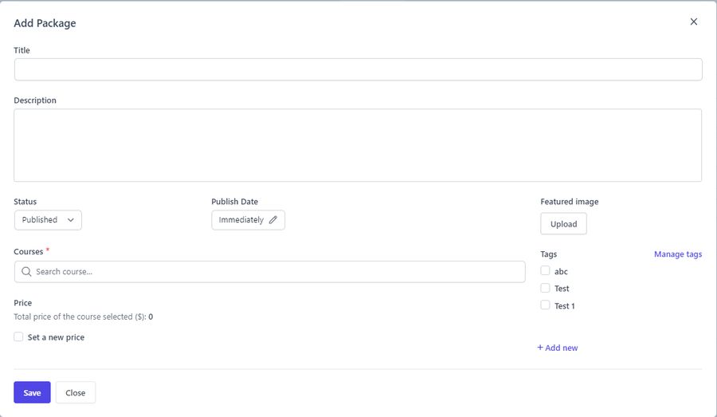Tick the Test tag checkbox
Image resolution: width=717 pixels, height=417 pixels.
(x=545, y=288)
